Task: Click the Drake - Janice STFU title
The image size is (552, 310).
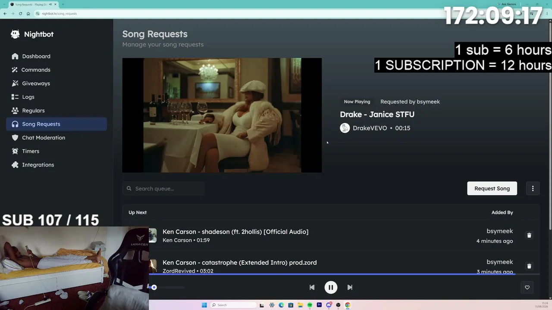Action: tap(377, 114)
